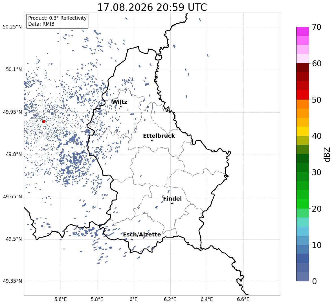Image resolution: width=334 pixels, height=305 pixels.
Task: Click the Ettelbruck station cross marker
Action: coord(152,141)
